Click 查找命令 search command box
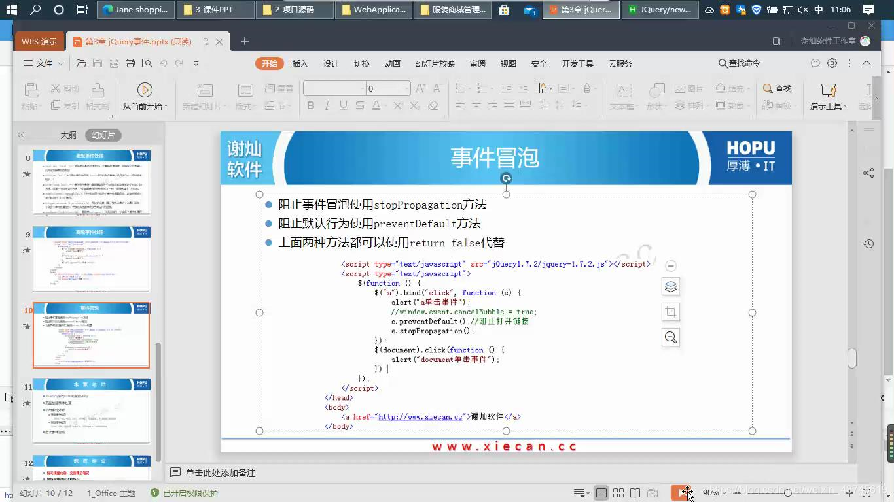The width and height of the screenshot is (894, 502). [x=740, y=63]
